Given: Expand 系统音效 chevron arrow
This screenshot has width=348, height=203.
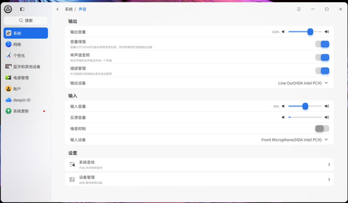Looking at the screenshot, I should [x=329, y=164].
